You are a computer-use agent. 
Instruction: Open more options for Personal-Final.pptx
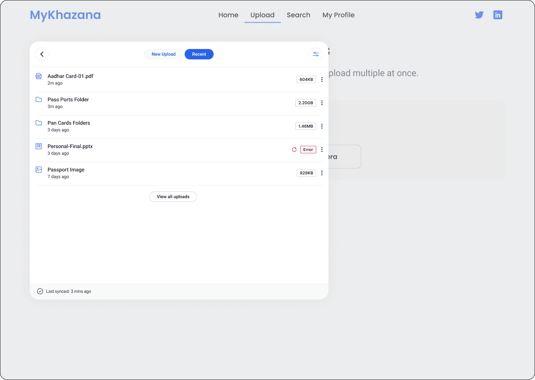click(x=322, y=150)
